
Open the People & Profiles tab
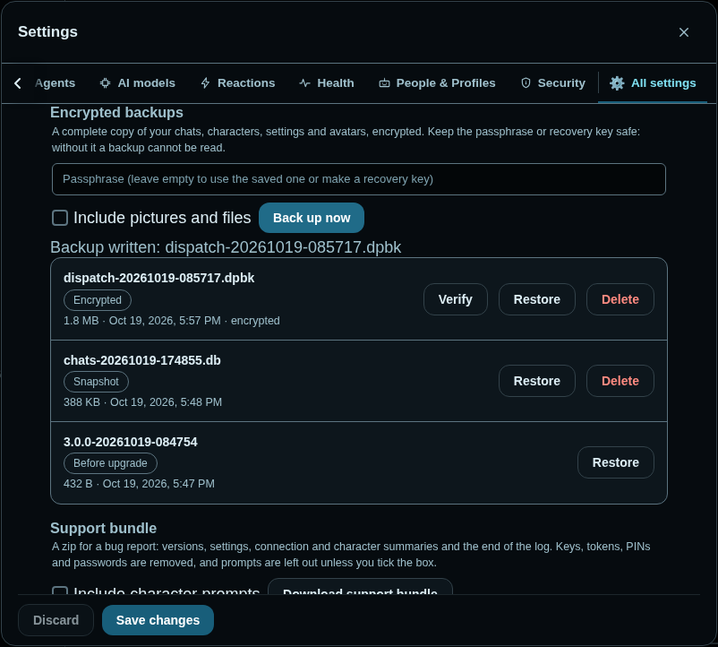click(x=437, y=83)
